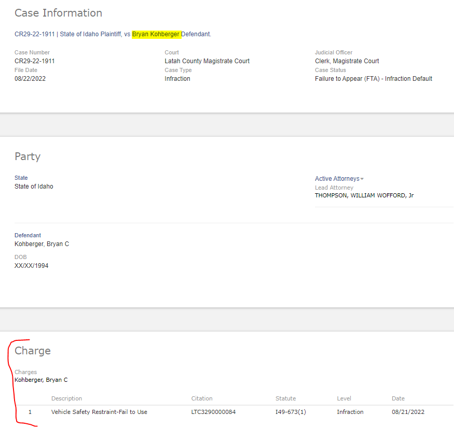Image resolution: width=454 pixels, height=430 pixels.
Task: Select Latah County Magistrate Court text
Action: point(207,61)
